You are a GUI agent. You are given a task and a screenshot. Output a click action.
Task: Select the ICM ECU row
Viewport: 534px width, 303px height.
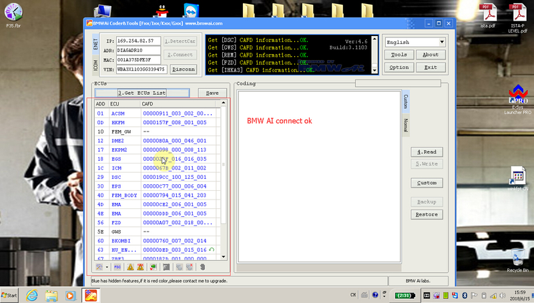pyautogui.click(x=158, y=168)
